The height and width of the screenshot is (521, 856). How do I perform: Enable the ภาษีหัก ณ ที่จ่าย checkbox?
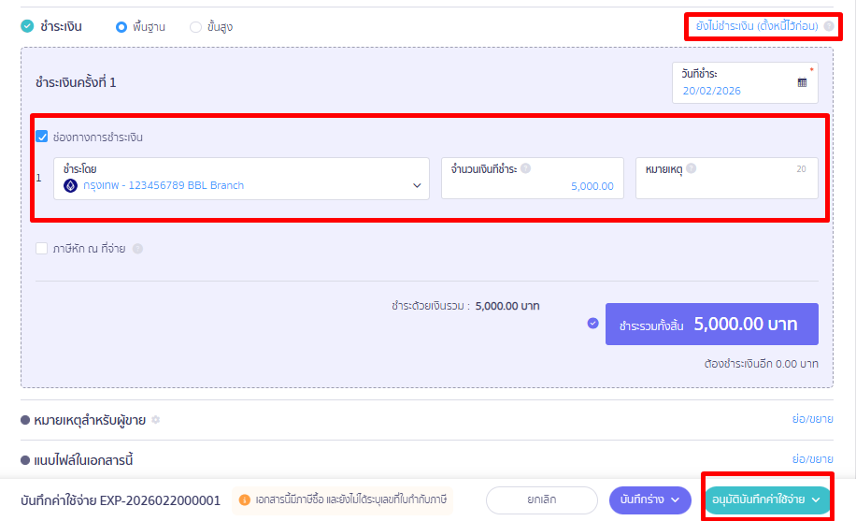41,249
